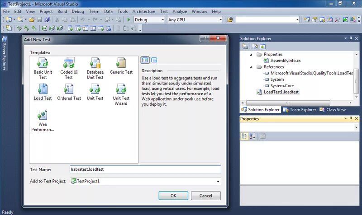Switch to the Class View tab

pos(333,110)
